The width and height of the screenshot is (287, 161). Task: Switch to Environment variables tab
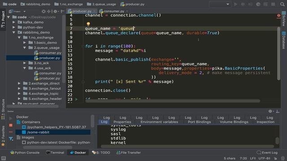click(159, 122)
